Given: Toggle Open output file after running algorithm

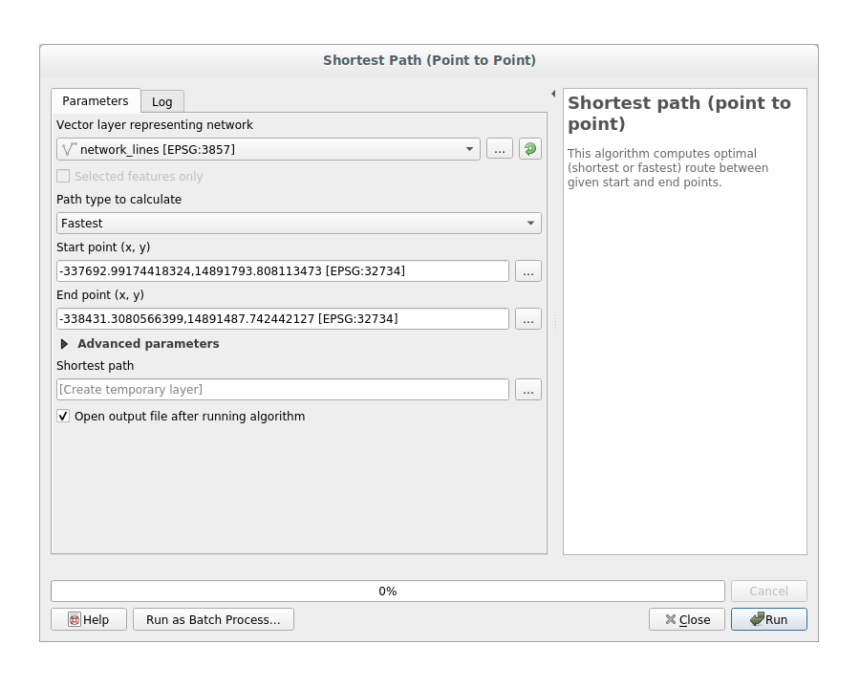Looking at the screenshot, I should click(63, 417).
